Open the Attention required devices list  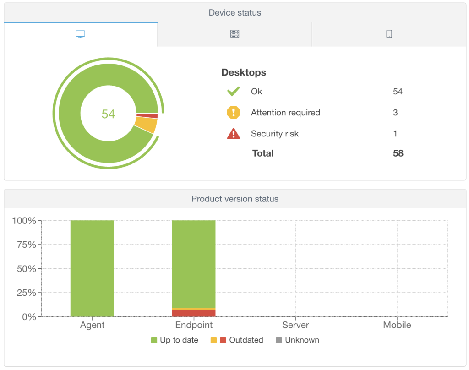click(285, 113)
